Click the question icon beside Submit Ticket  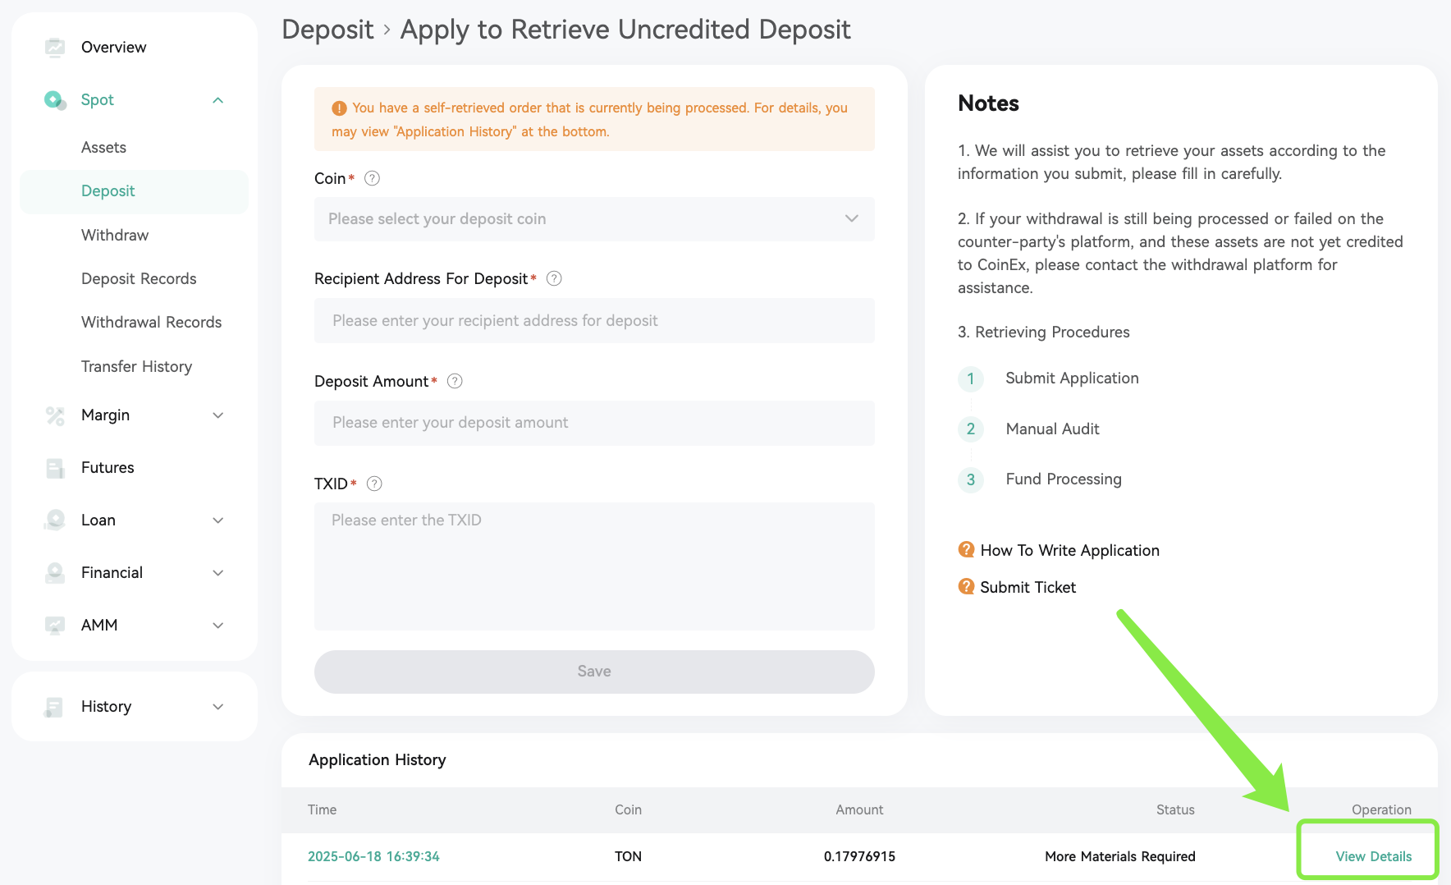pos(967,586)
